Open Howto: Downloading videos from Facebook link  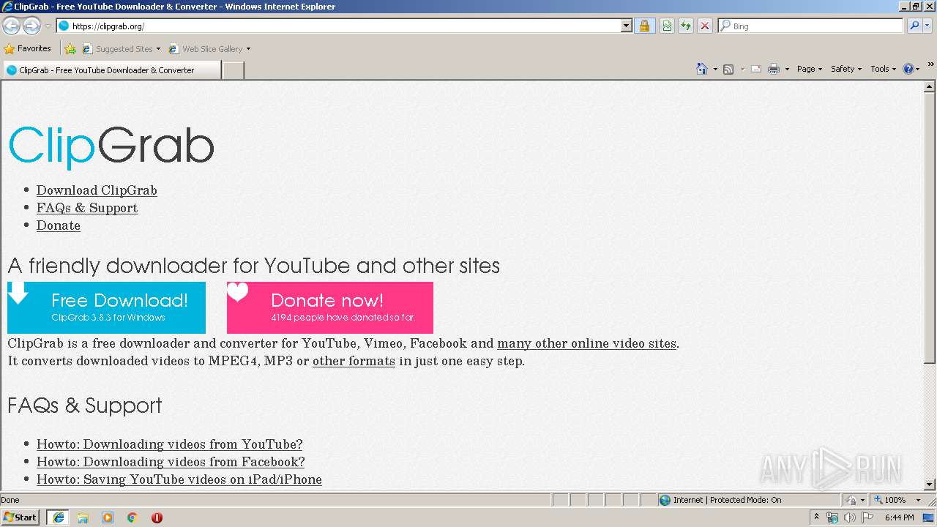click(171, 462)
